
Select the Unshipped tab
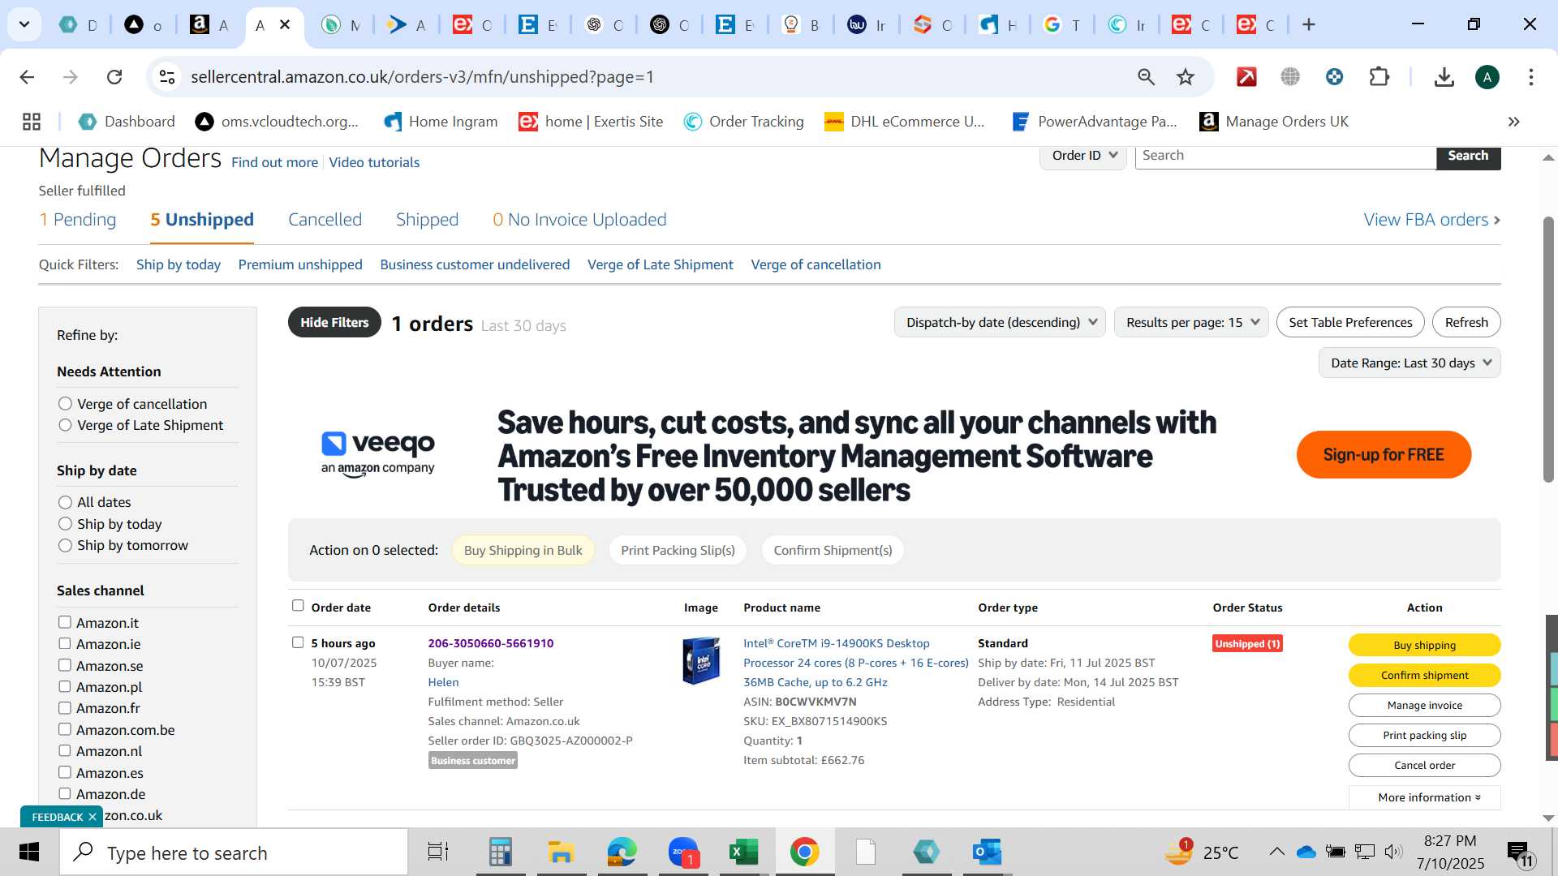[202, 220]
